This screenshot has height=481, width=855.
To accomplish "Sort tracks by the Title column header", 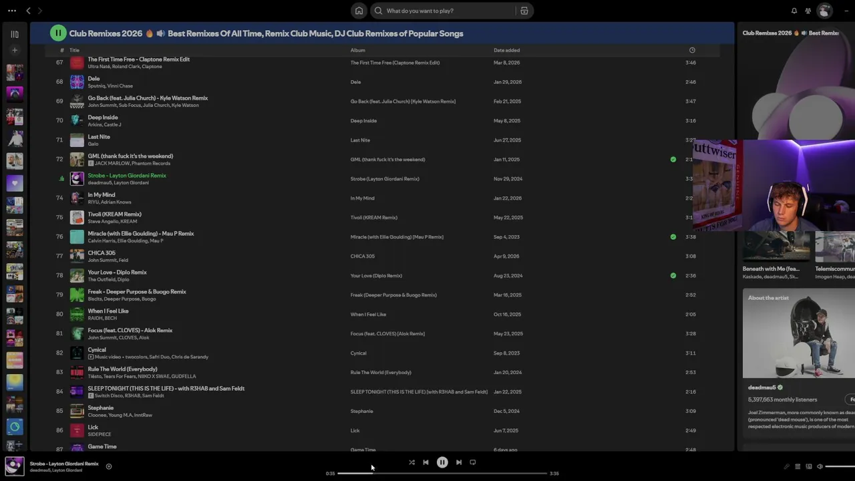I will point(74,50).
